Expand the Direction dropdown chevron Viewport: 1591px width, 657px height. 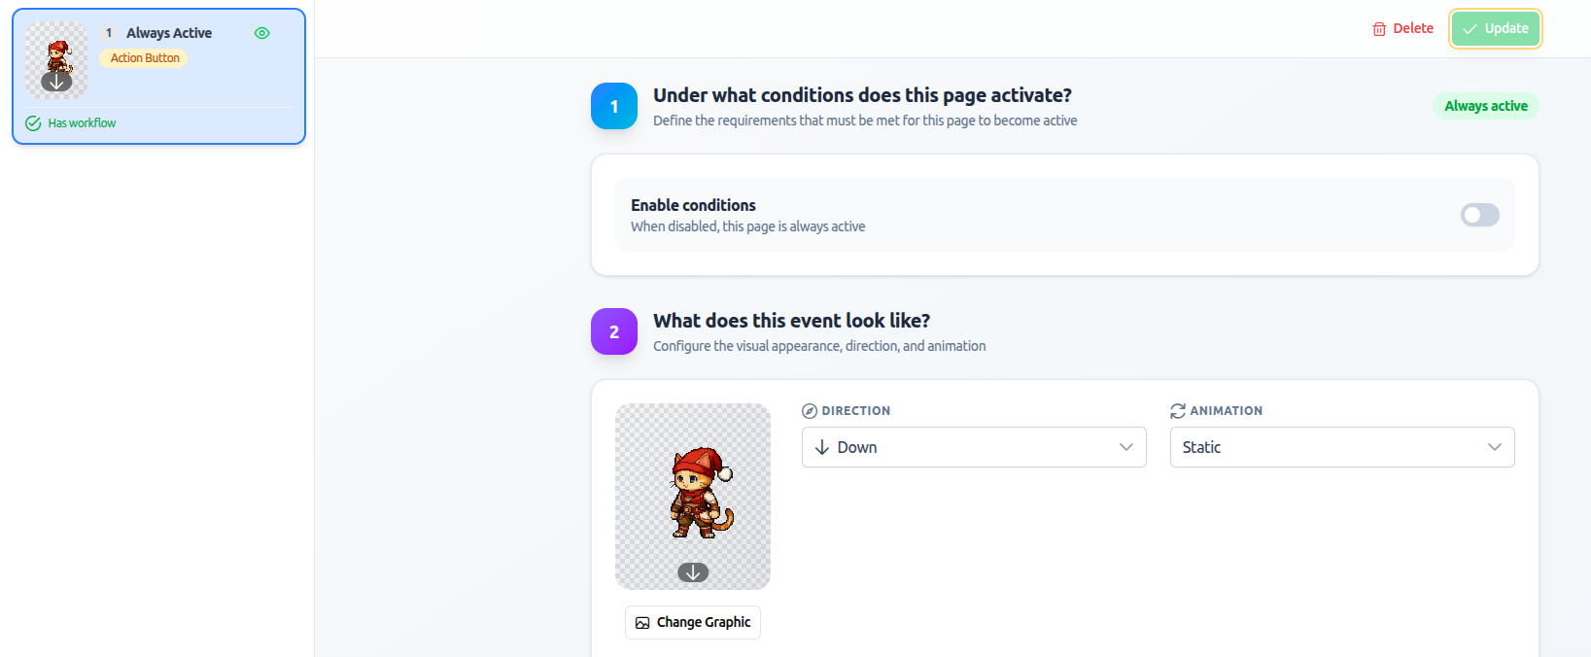pos(1125,447)
